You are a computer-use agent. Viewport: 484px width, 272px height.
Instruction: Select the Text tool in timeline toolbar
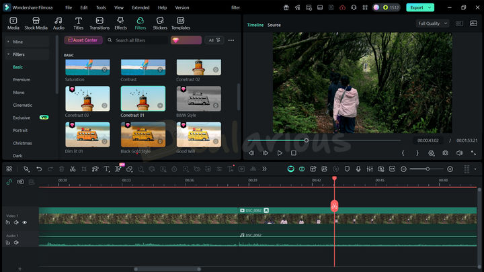pos(106,169)
